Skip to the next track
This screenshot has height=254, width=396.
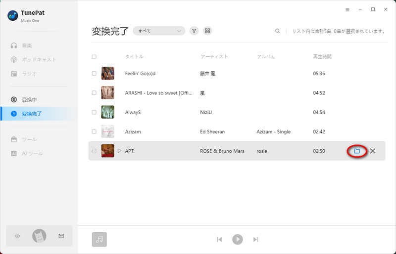coord(255,239)
